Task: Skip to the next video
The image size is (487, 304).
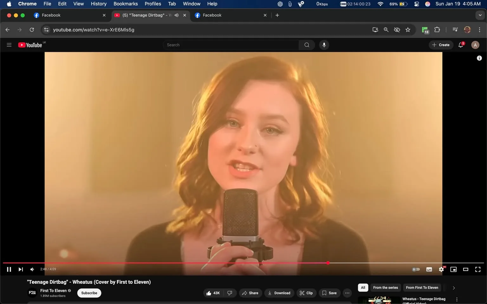Action: coord(21,269)
